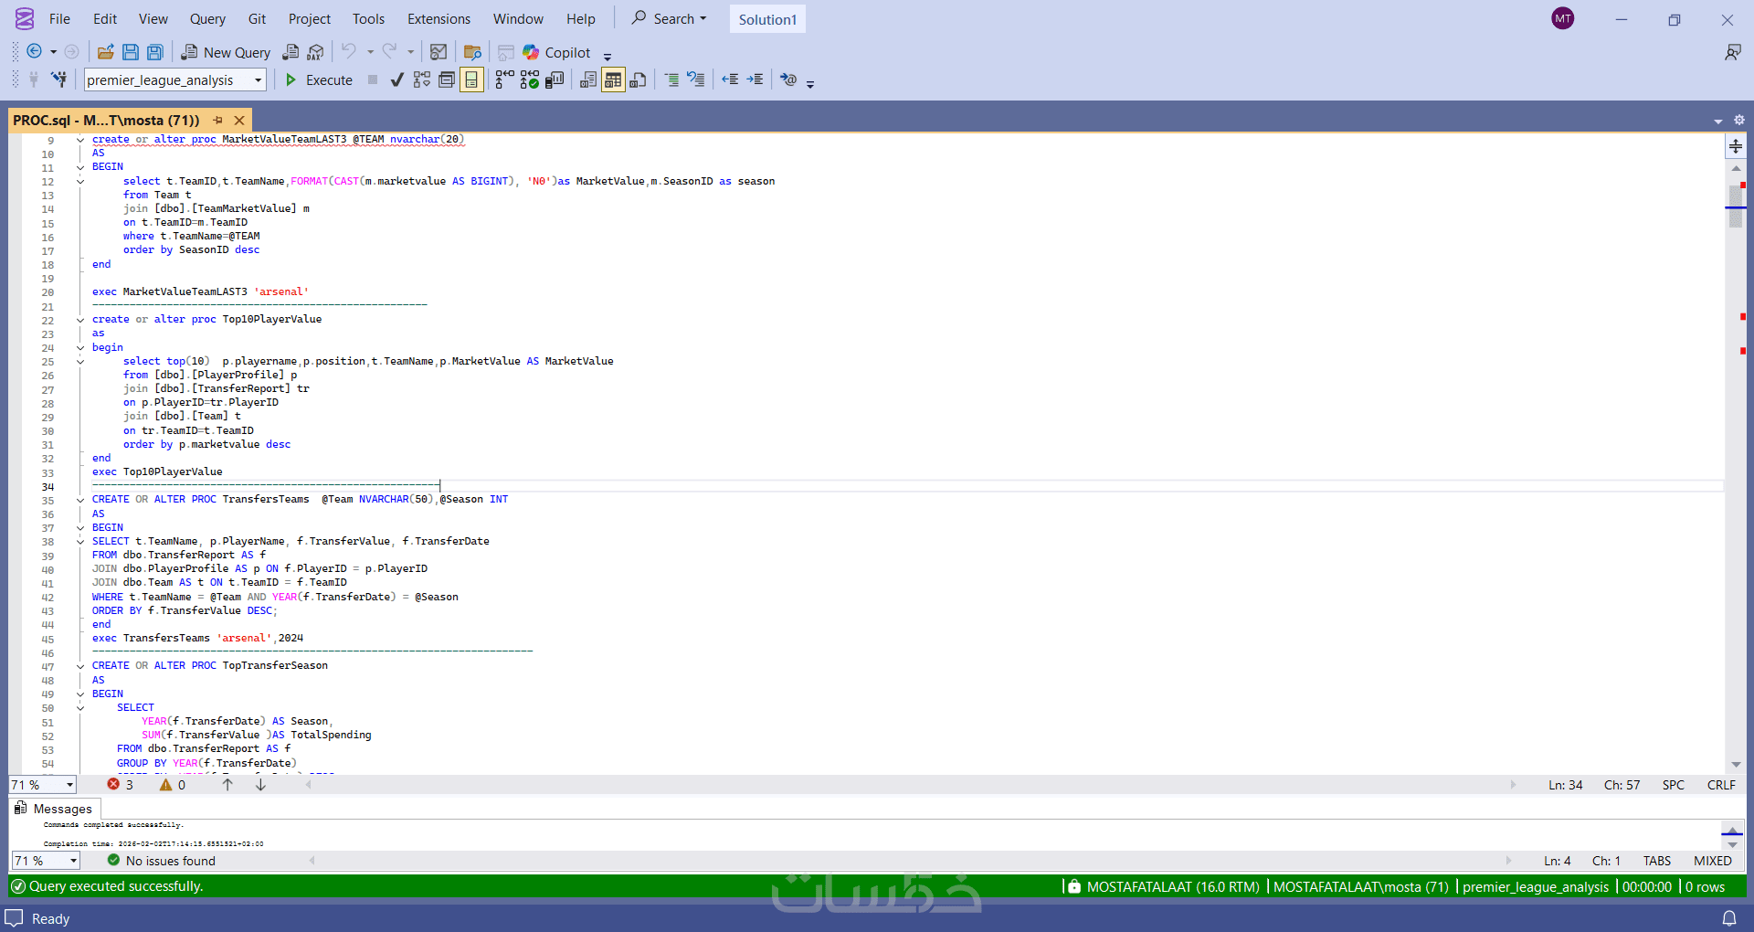
Task: Collapse the MarketValueTeamLAST3 procedure block
Action: [80, 140]
